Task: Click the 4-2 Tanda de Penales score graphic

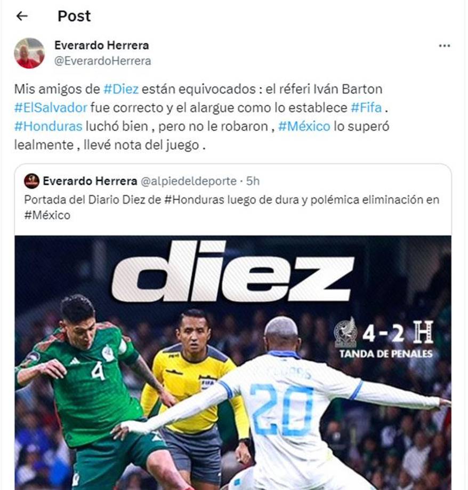Action: point(384,338)
